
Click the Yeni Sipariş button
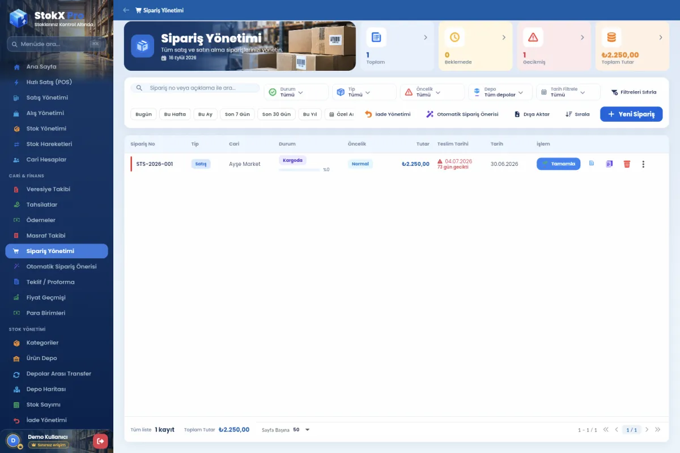[x=631, y=114]
